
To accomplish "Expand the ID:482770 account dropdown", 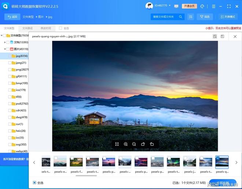I will tap(170, 5).
